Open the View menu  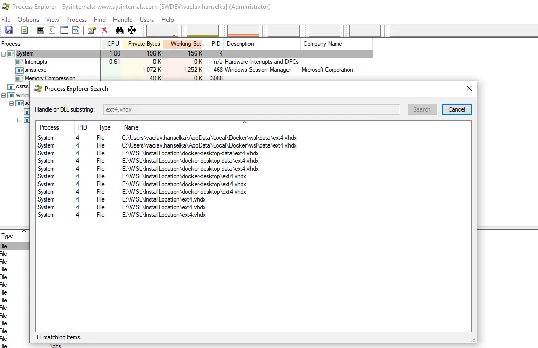pyautogui.click(x=52, y=19)
